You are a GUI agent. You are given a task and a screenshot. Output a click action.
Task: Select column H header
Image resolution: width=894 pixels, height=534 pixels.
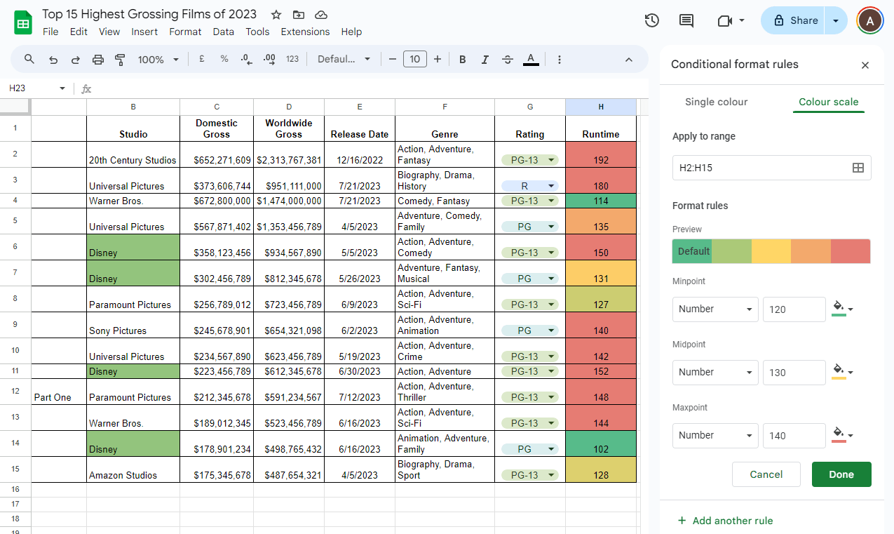pos(601,107)
